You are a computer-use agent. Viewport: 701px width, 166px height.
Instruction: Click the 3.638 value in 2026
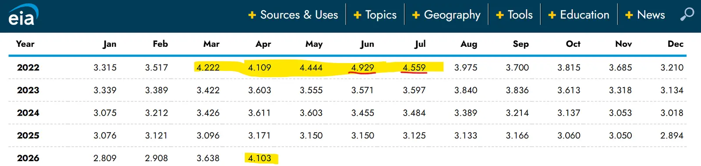[x=208, y=158]
